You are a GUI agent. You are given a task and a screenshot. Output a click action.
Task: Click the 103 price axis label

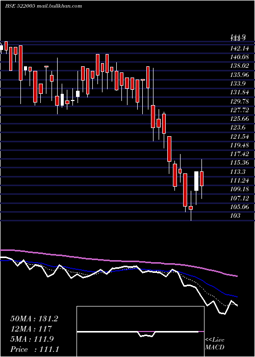(235, 215)
